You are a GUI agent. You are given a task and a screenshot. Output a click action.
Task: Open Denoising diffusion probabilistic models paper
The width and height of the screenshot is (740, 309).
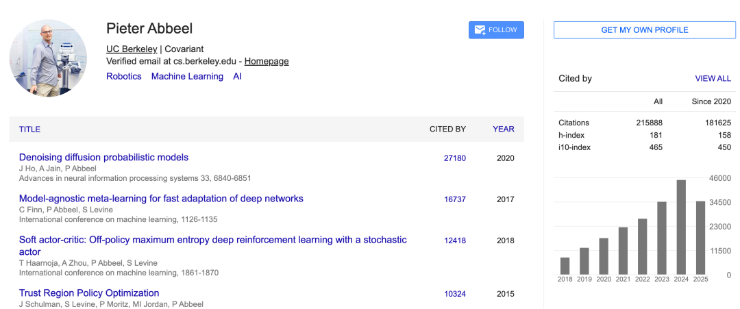(104, 158)
